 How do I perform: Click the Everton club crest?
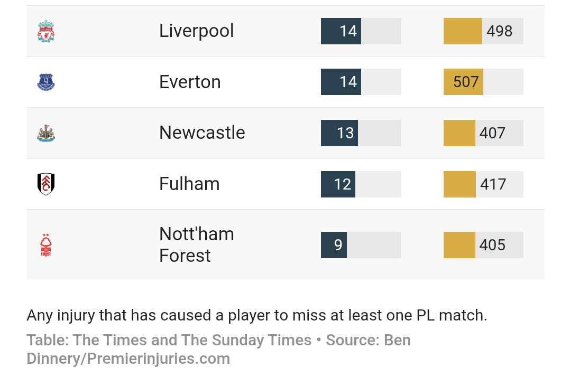(46, 82)
